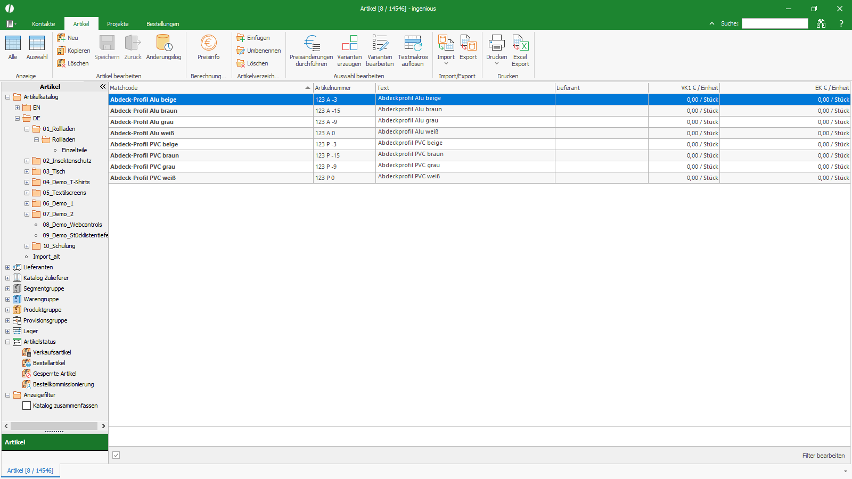Image resolution: width=852 pixels, height=479 pixels.
Task: Switch to Artikel ribbon tab
Action: tap(81, 24)
